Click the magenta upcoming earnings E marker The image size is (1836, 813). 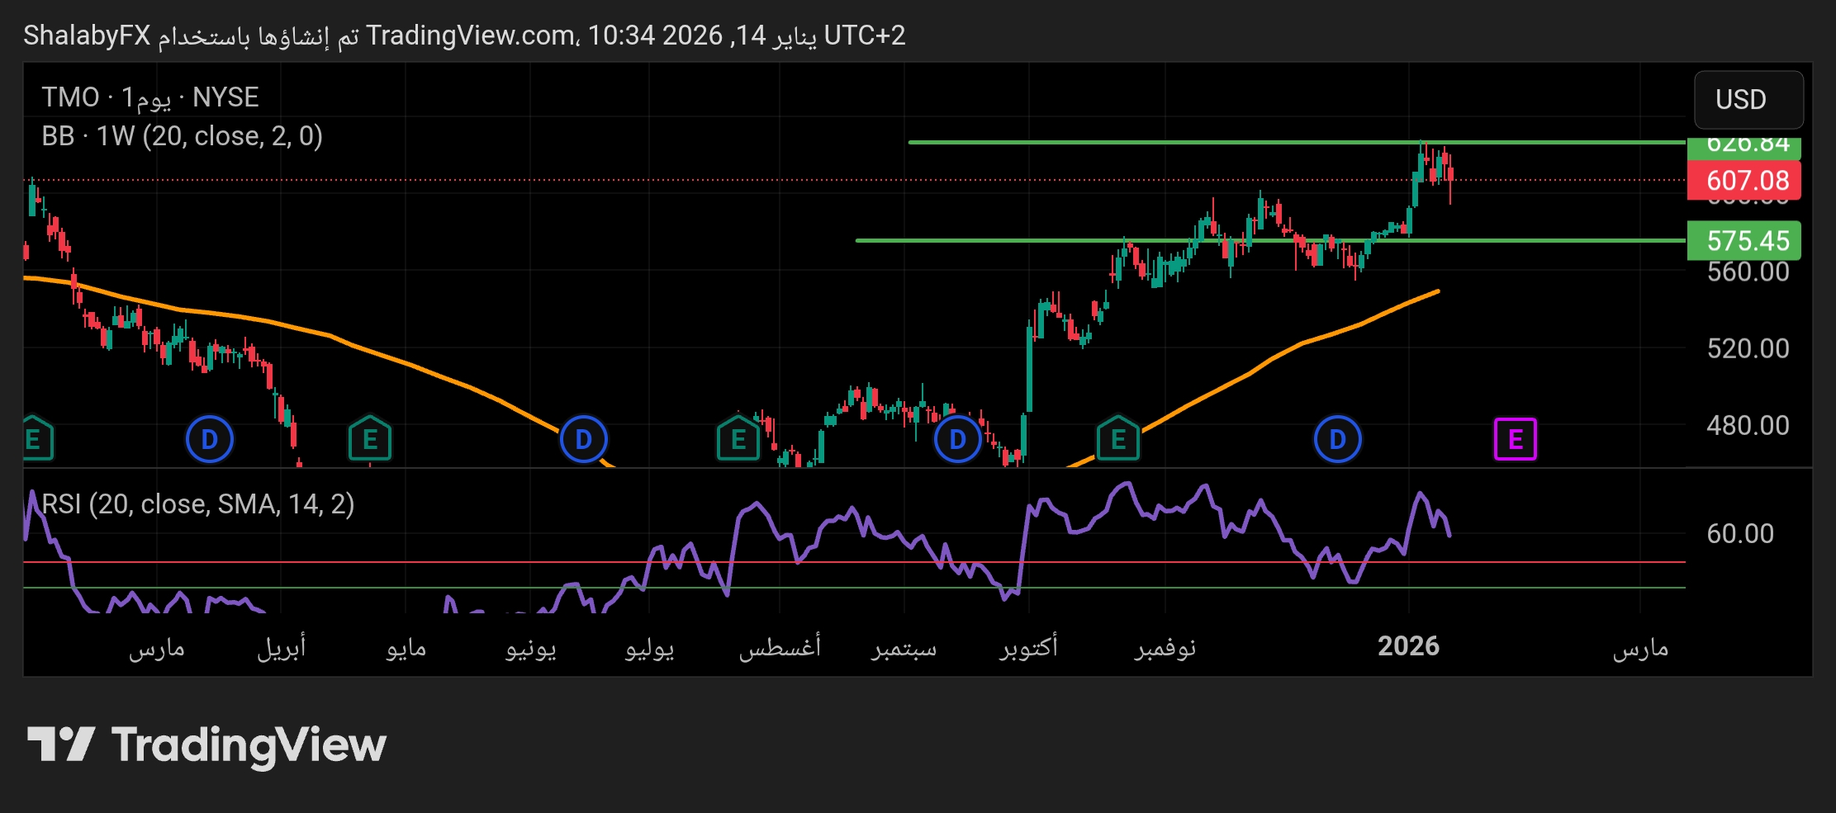[1515, 439]
